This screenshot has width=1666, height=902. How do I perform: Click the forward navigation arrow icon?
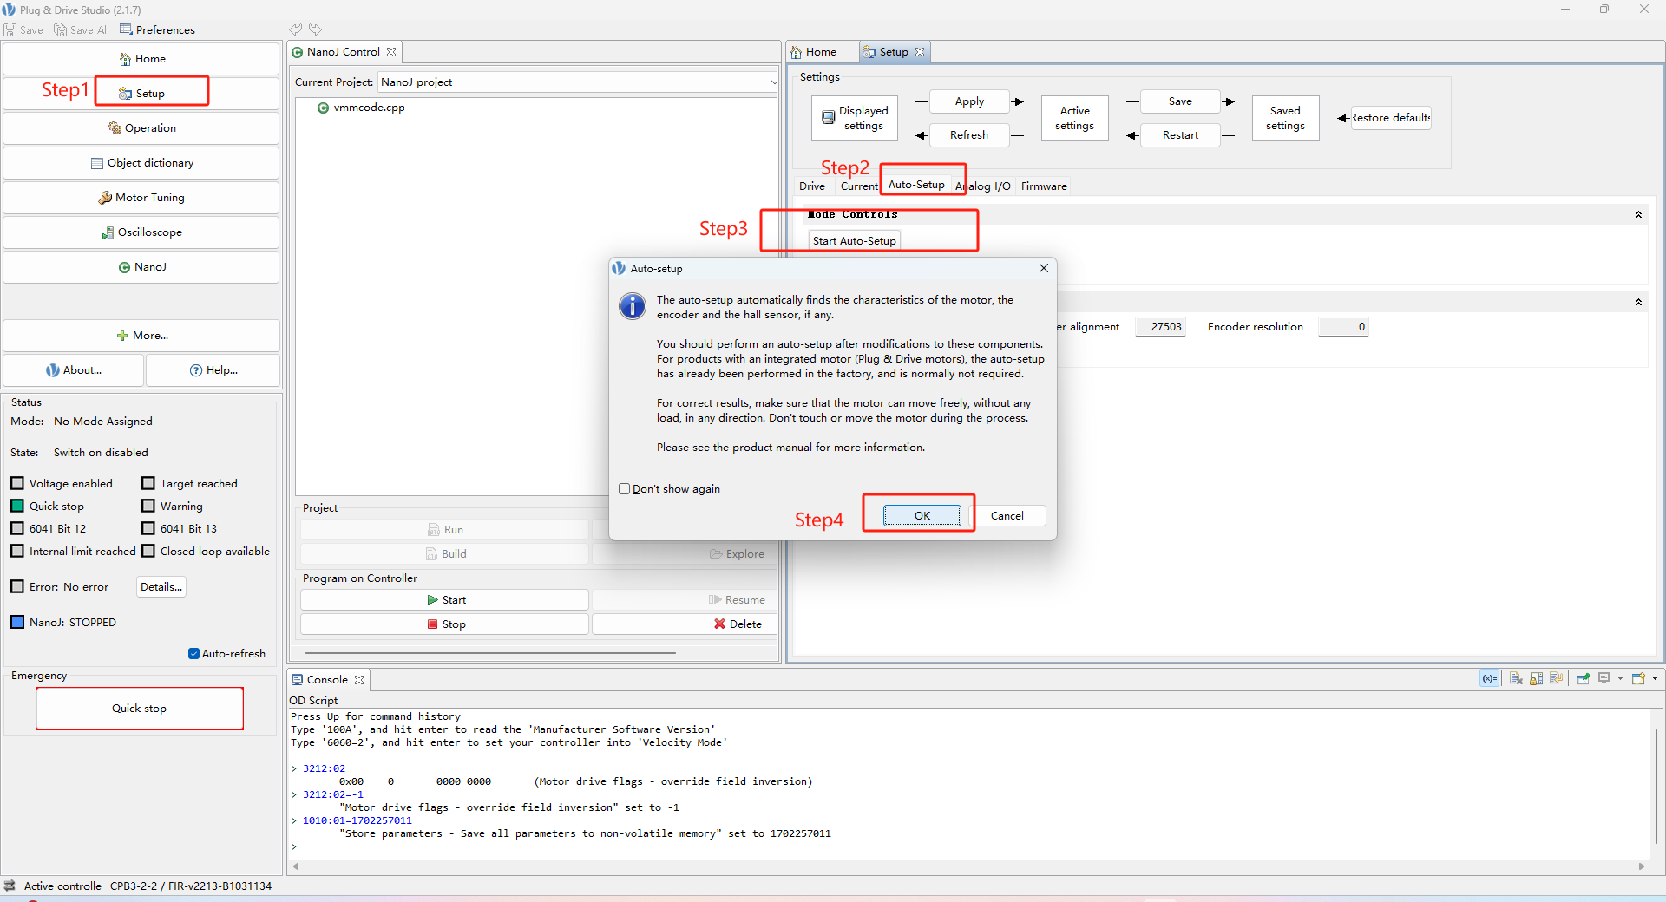(315, 29)
